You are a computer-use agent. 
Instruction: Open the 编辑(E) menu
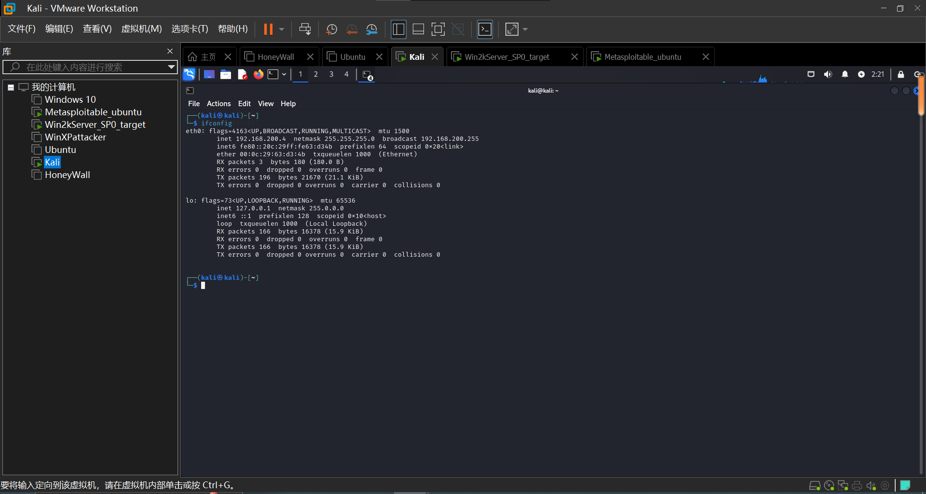[59, 29]
